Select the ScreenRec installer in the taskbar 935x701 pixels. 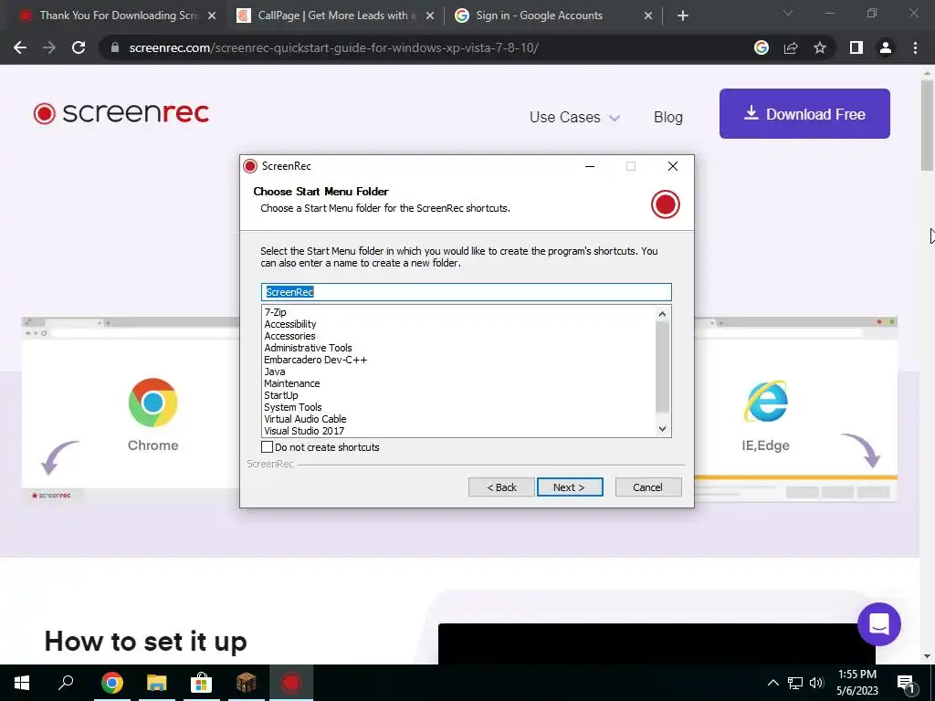coord(291,683)
